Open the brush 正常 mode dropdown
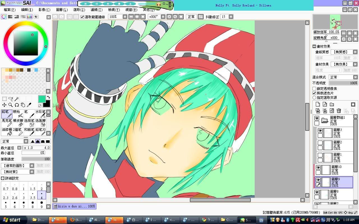359x224 pixels. pyautogui.click(x=26, y=141)
